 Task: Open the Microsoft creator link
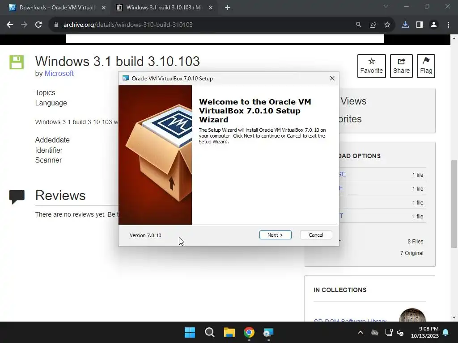click(59, 74)
